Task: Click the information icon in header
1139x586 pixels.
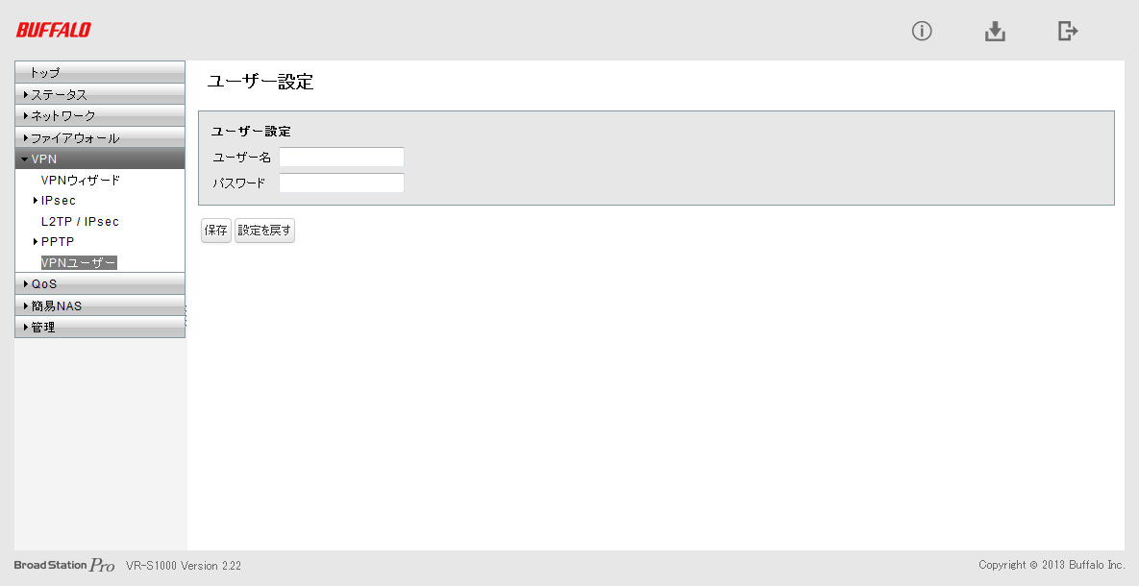Action: coord(922,31)
